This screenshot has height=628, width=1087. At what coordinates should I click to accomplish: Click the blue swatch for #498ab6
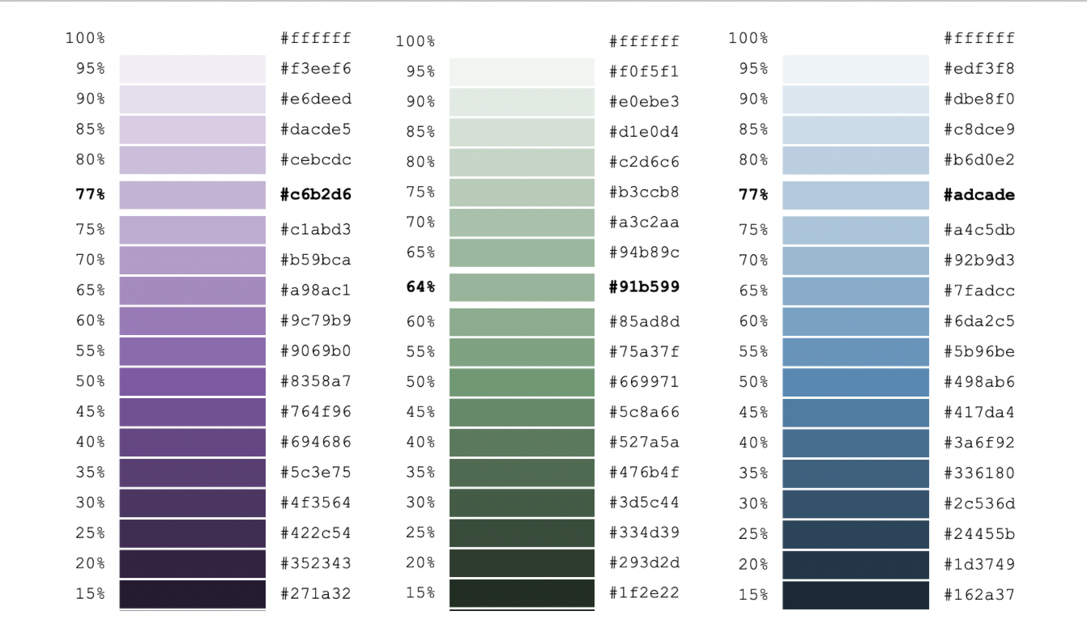pyautogui.click(x=855, y=382)
